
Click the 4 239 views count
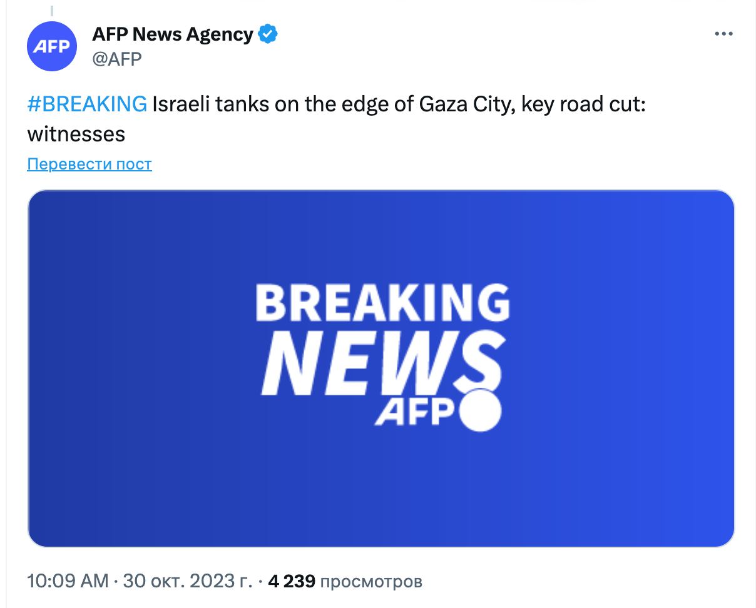[291, 581]
